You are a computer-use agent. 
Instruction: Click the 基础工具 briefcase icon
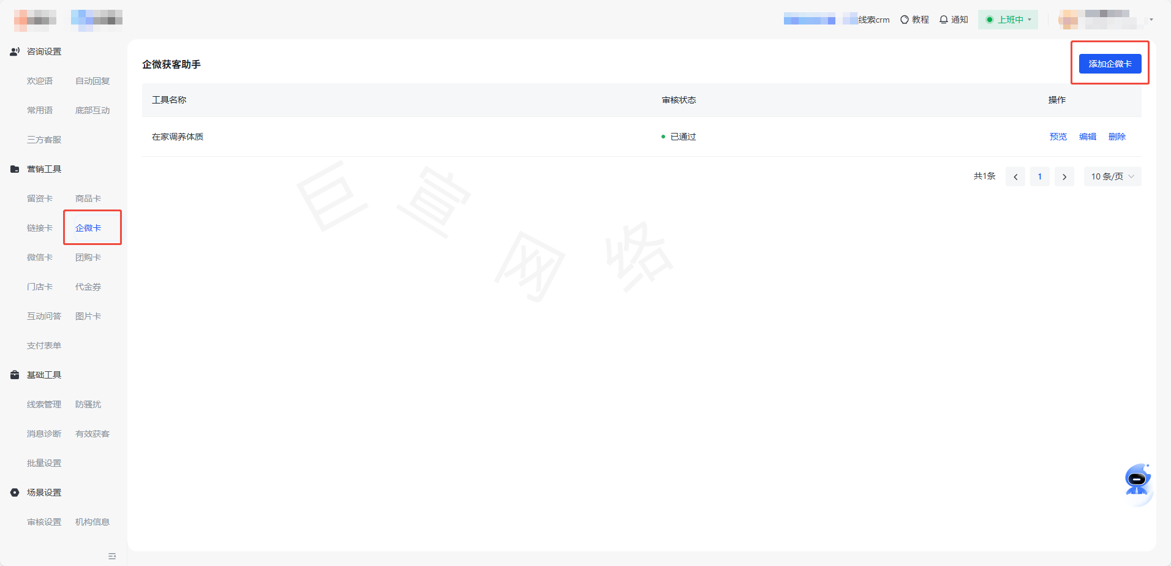pyautogui.click(x=15, y=375)
